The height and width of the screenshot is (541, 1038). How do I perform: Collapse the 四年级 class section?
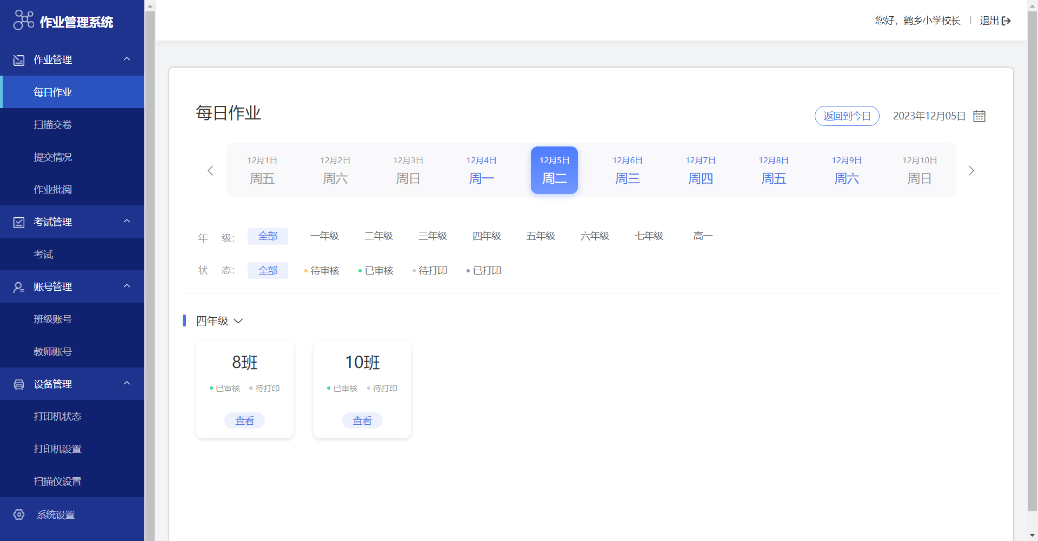click(238, 321)
